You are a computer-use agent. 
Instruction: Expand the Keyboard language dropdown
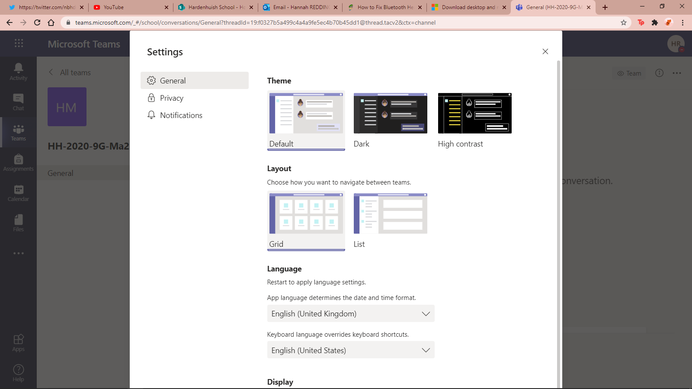[351, 350]
